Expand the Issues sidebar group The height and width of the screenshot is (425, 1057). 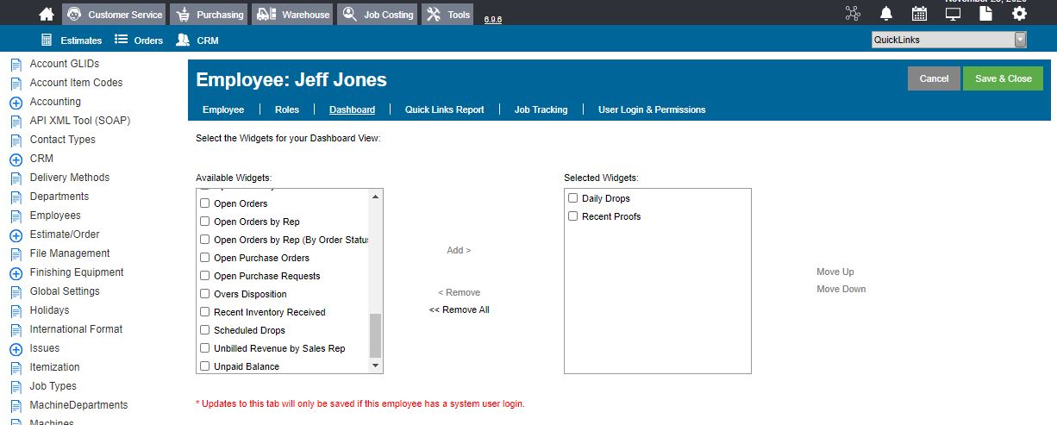(16, 348)
